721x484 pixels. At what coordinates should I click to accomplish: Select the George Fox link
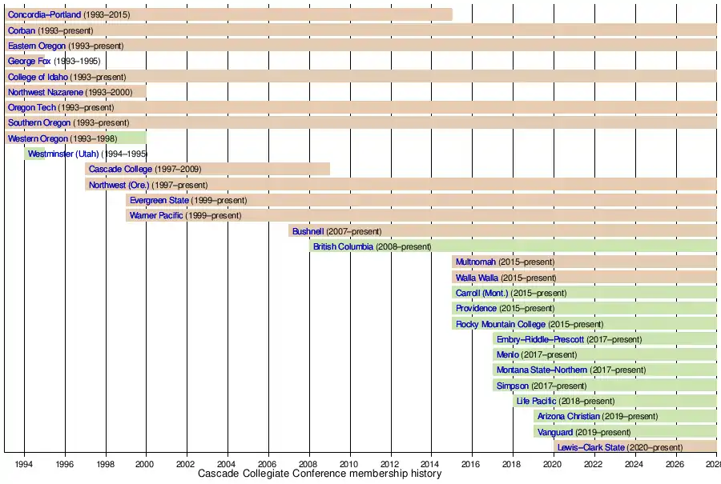[x=29, y=61]
